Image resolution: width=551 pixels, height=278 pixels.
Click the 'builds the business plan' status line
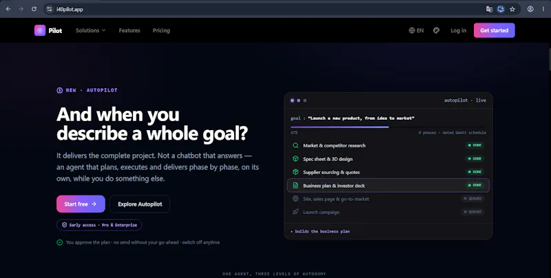[x=320, y=231]
